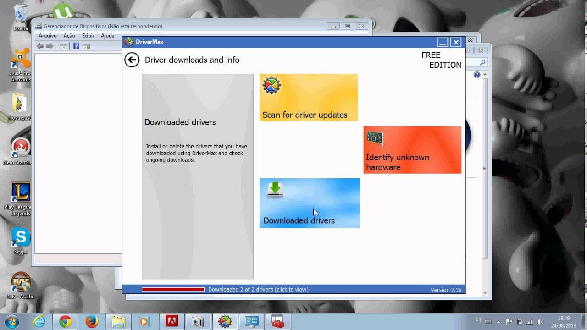Image resolution: width=587 pixels, height=330 pixels.
Task: Switch to the red toolbox app on the taskbar
Action: coord(278,322)
